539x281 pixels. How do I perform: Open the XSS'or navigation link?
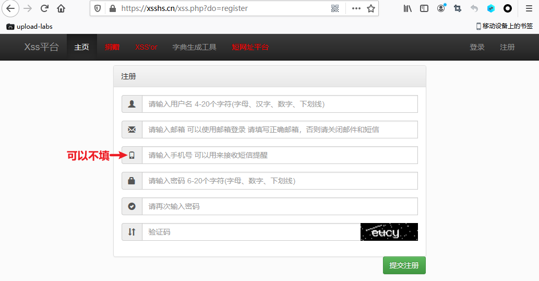pyautogui.click(x=146, y=47)
